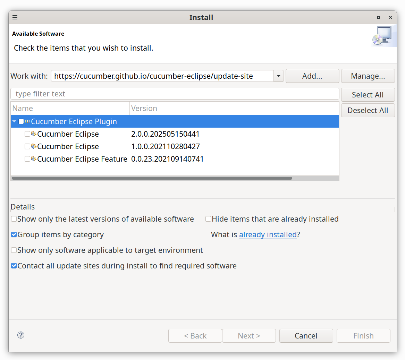This screenshot has height=360, width=405.
Task: Click the Finish button
Action: point(363,335)
